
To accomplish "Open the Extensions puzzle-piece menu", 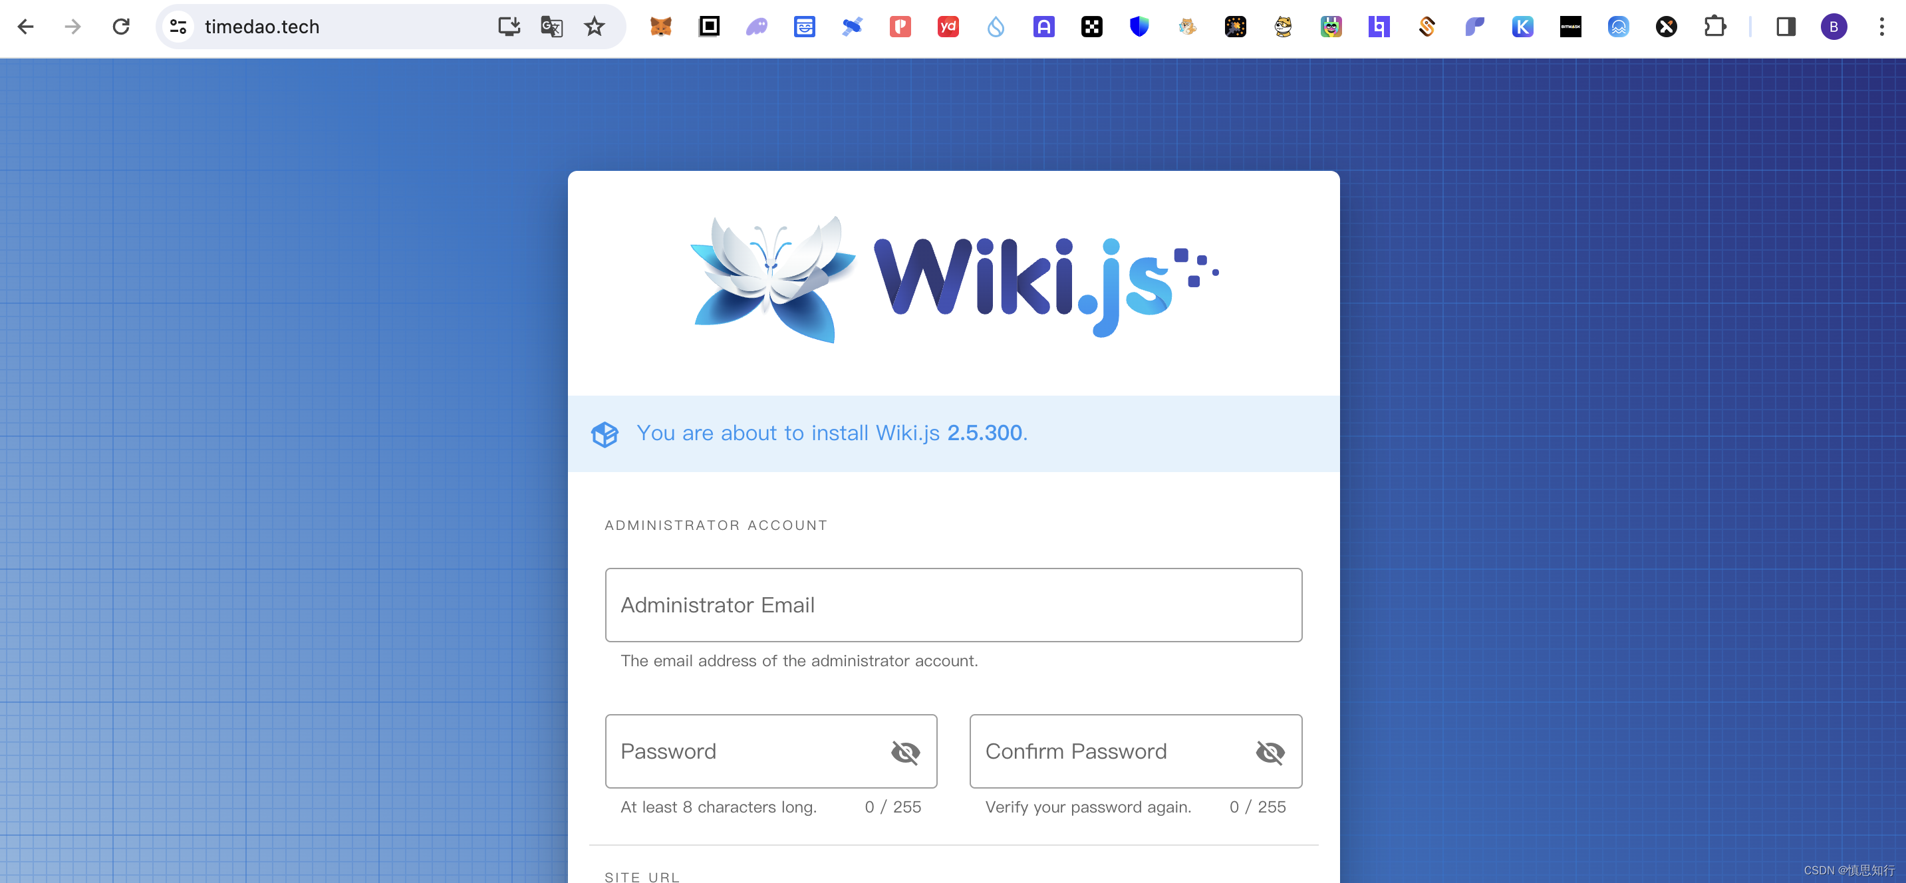I will (1714, 27).
